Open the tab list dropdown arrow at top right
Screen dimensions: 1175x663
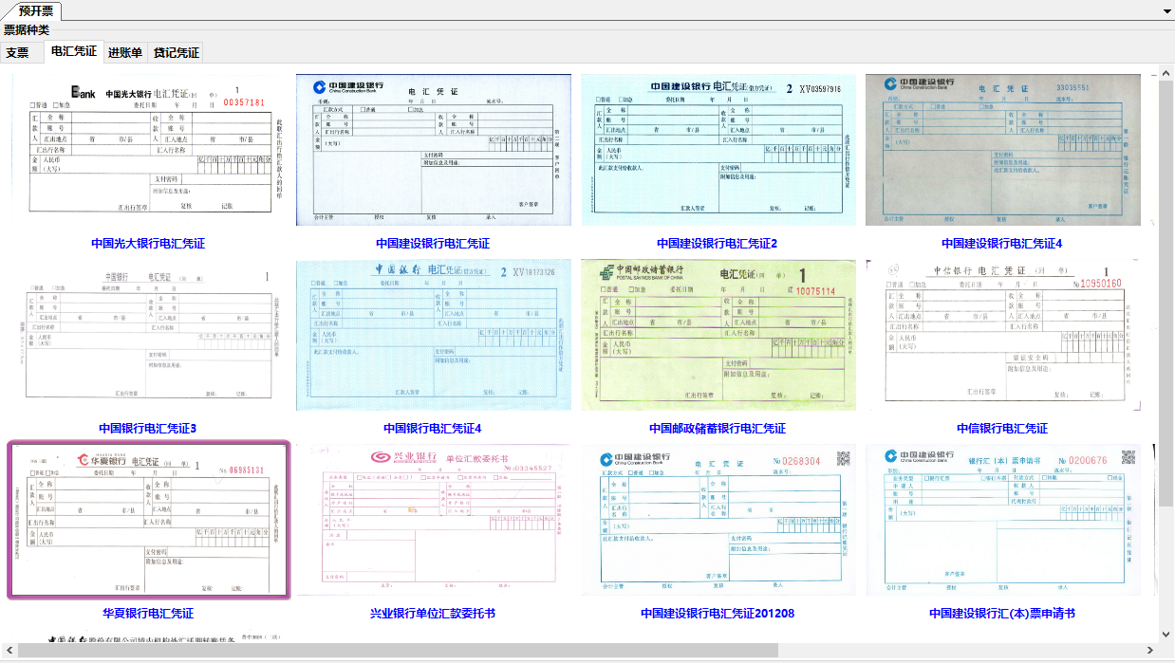coord(1167,10)
